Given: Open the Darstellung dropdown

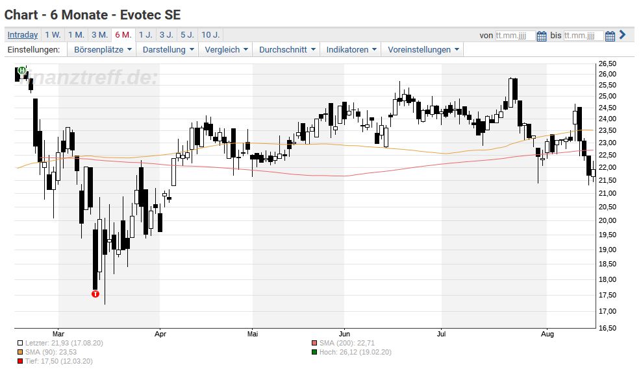Looking at the screenshot, I should click(x=168, y=49).
